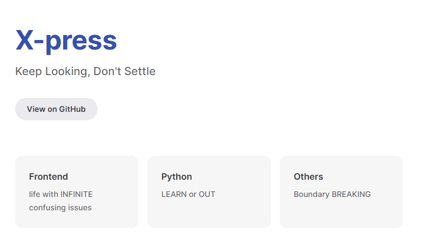Click the Others card title
The width and height of the screenshot is (422, 232).
(308, 177)
